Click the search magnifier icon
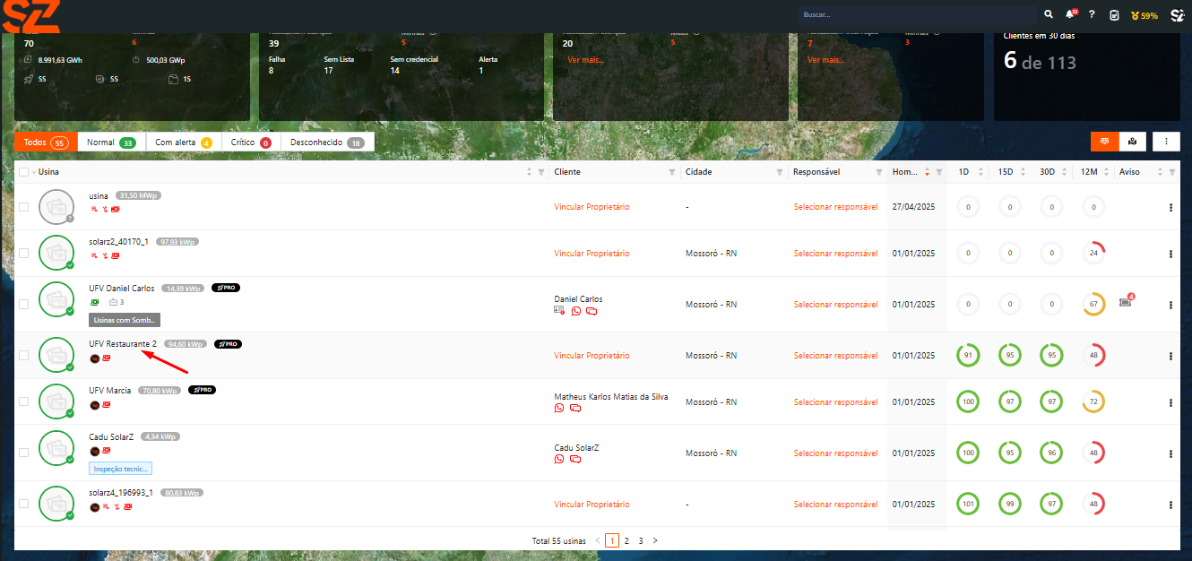Image resolution: width=1192 pixels, height=561 pixels. tap(1049, 15)
